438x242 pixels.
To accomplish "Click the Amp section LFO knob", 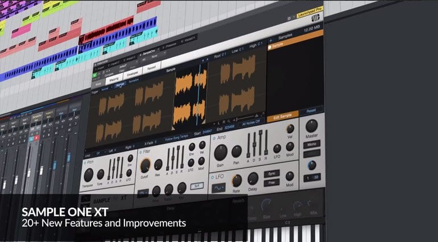I will [x=277, y=149].
